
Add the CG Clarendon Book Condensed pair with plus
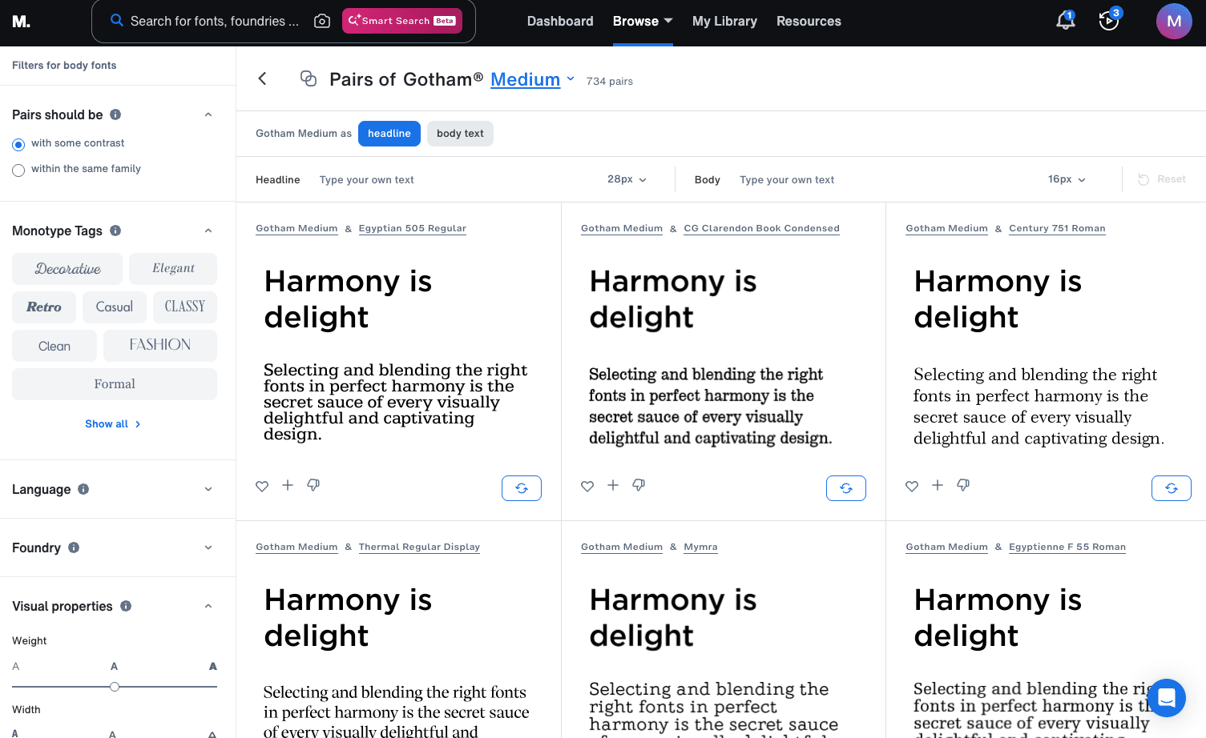click(x=613, y=485)
